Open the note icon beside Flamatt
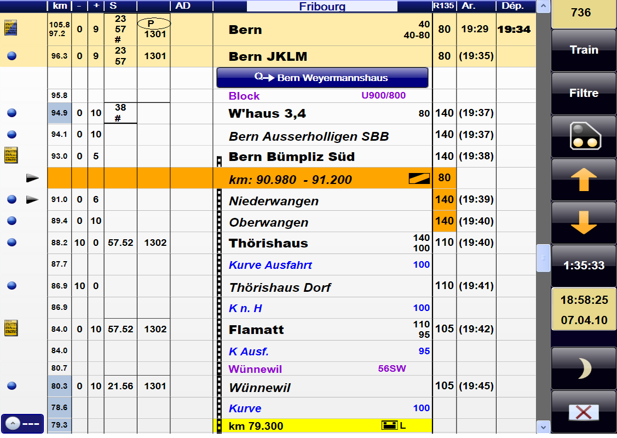The width and height of the screenshot is (617, 438). [x=11, y=328]
